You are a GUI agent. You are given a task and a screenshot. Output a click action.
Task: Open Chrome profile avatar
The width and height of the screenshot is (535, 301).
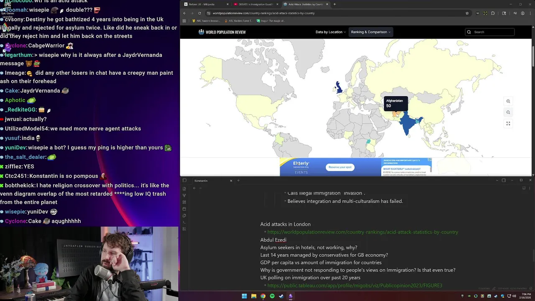tap(522, 13)
